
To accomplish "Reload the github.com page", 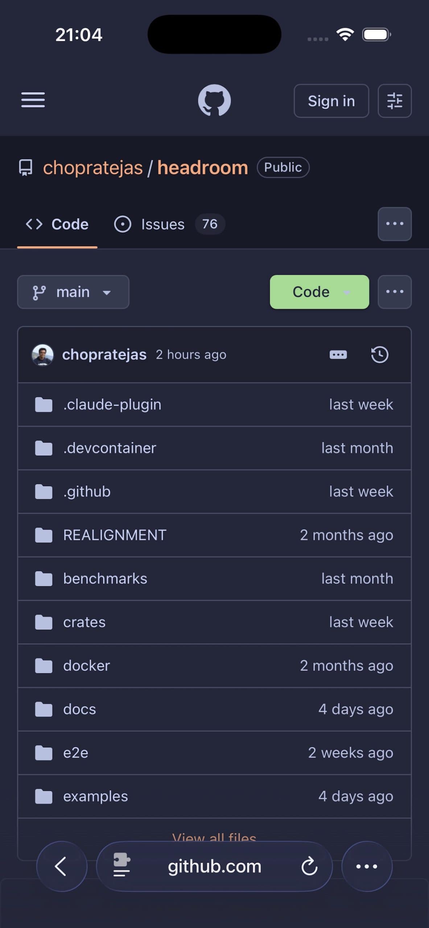I will click(309, 866).
